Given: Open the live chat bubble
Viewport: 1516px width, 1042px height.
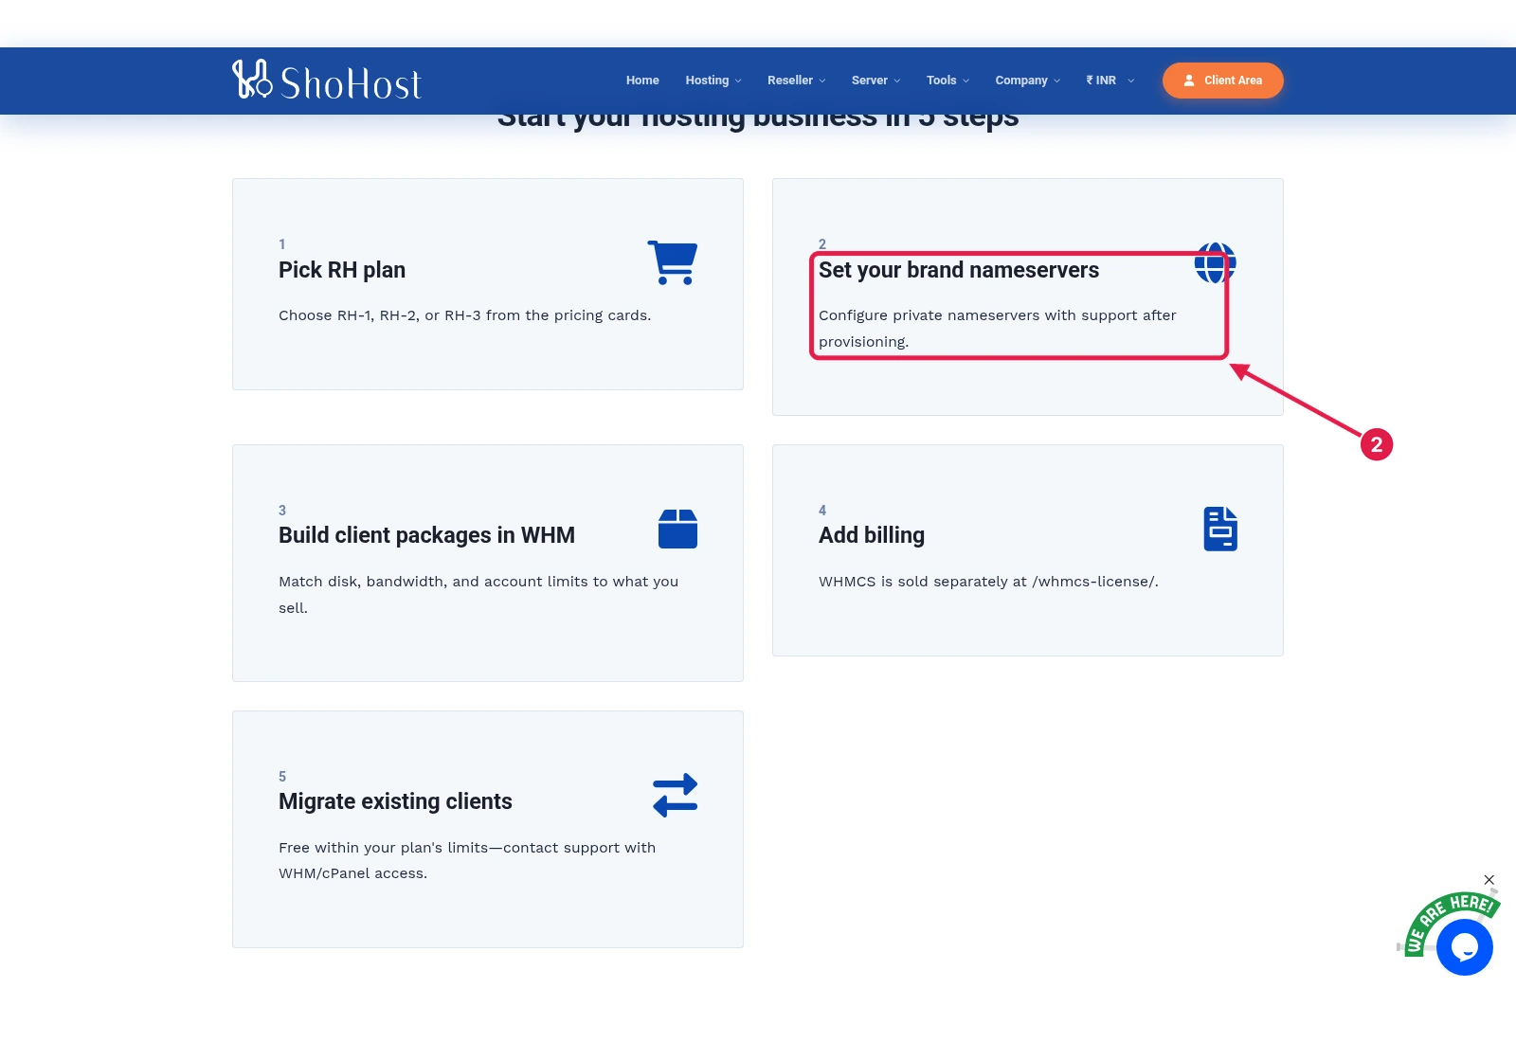Looking at the screenshot, I should pyautogui.click(x=1464, y=946).
